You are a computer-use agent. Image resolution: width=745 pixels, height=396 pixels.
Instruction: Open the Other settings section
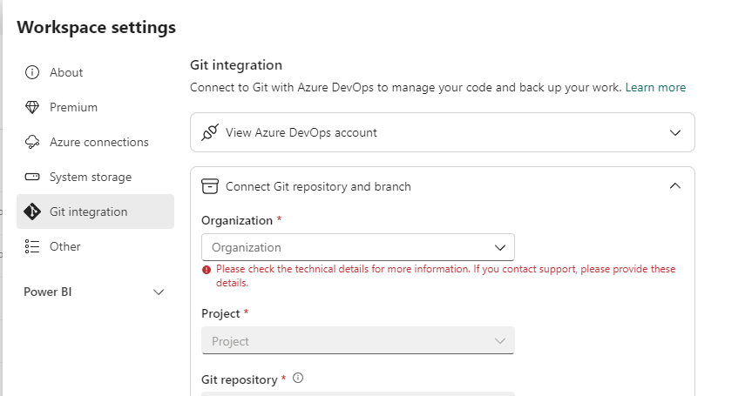pos(95,246)
